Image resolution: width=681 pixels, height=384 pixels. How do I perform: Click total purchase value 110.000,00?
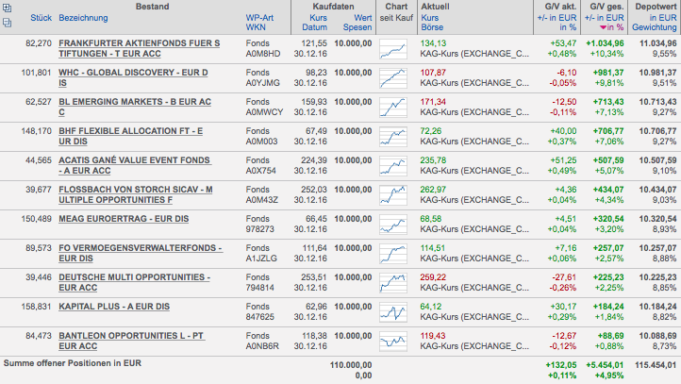pos(351,365)
